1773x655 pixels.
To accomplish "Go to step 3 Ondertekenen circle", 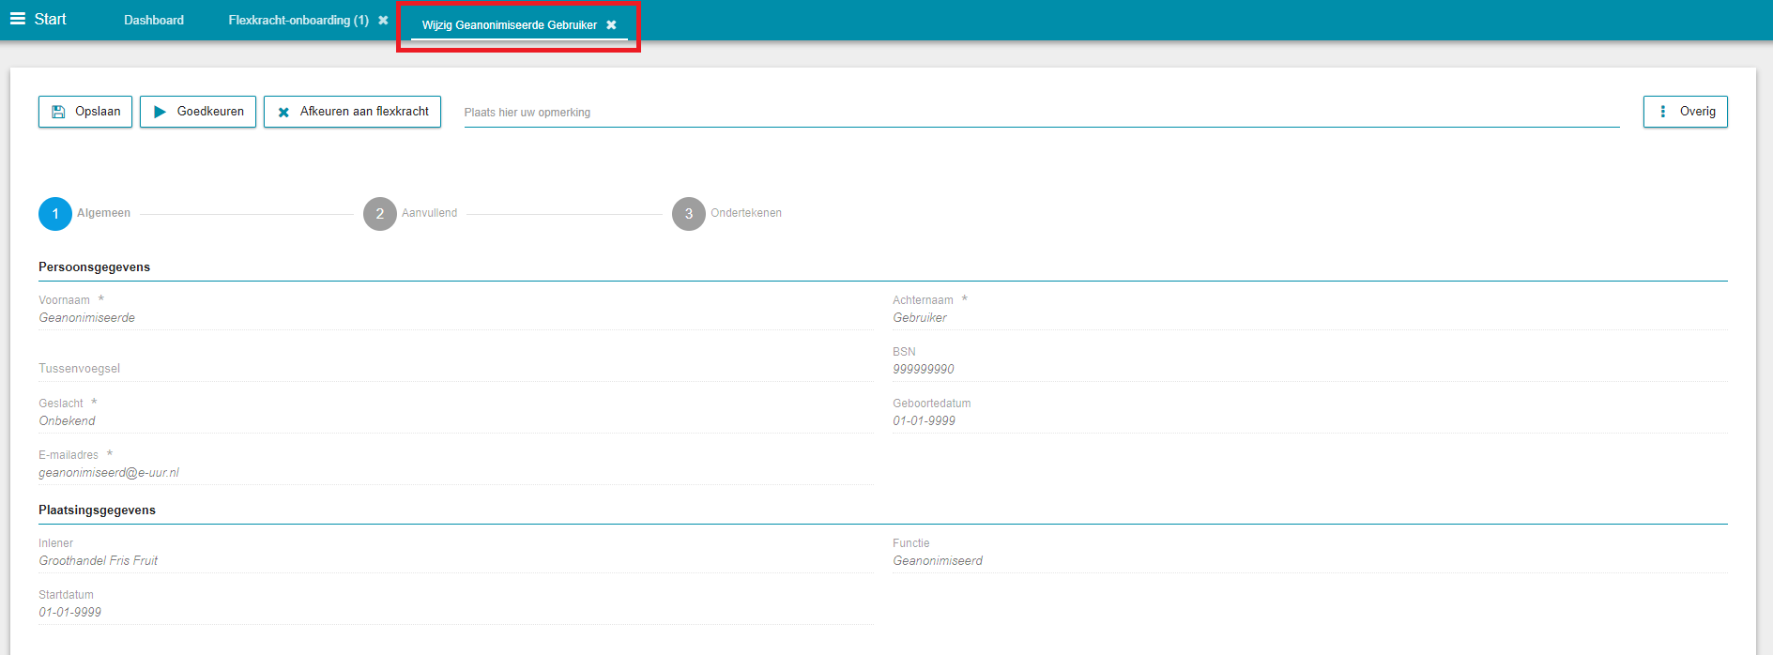I will (x=689, y=214).
